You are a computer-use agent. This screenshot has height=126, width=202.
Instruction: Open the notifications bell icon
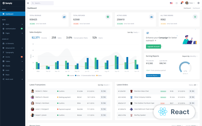pyautogui.click(x=181, y=3)
